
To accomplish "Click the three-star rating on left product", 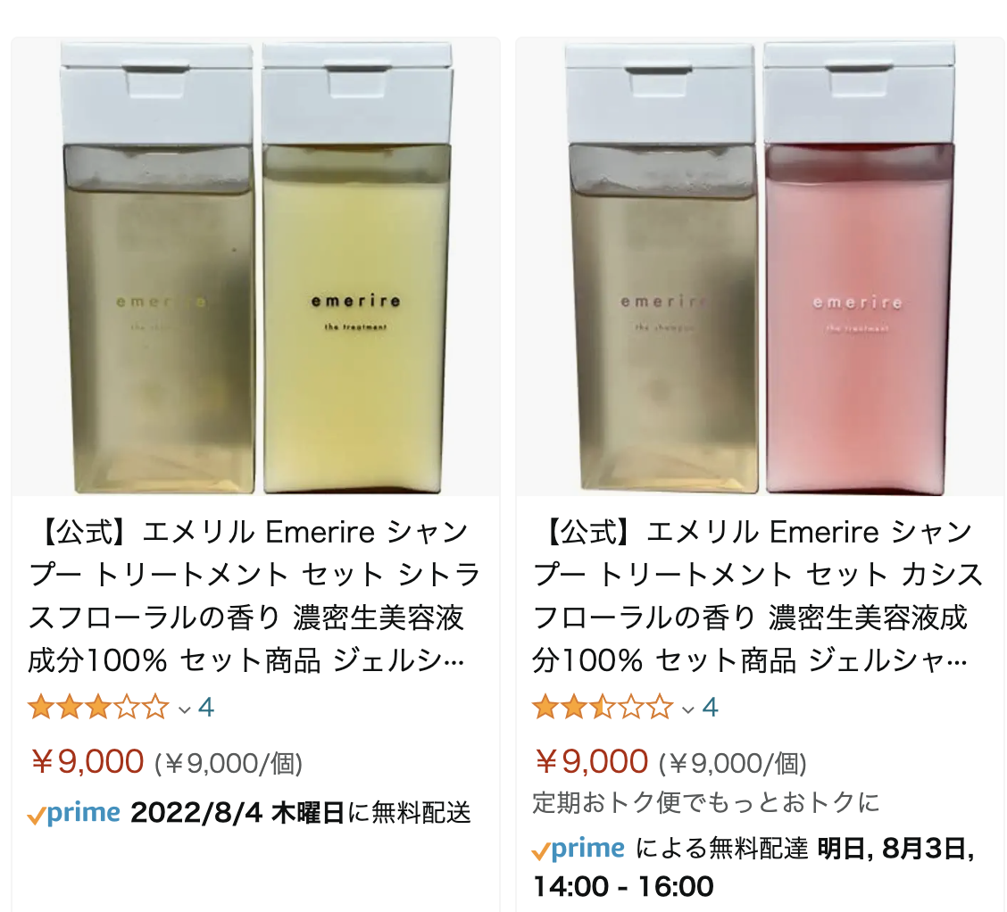I will point(98,708).
